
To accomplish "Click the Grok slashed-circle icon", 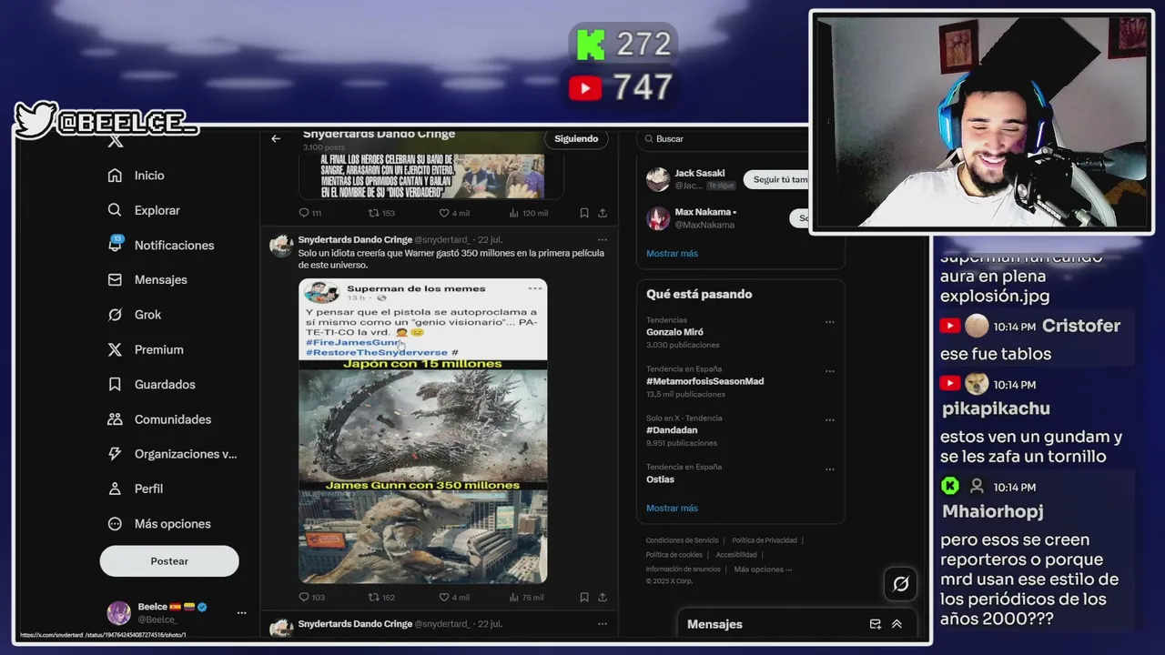I will (115, 315).
